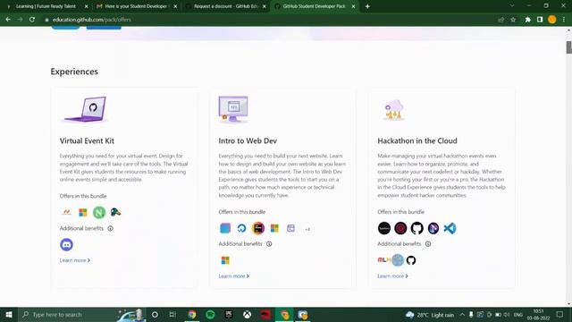Expand the +4 more offers in Web Dev bundle
Viewport: 572px width, 322px height.
pyautogui.click(x=307, y=229)
